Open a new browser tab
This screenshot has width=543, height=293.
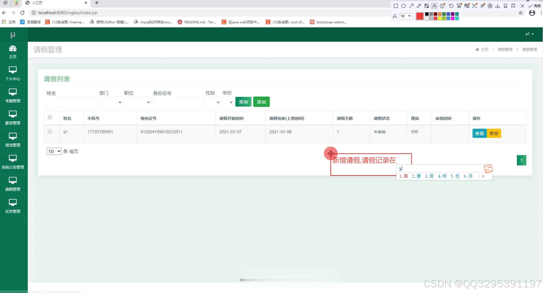point(97,3)
